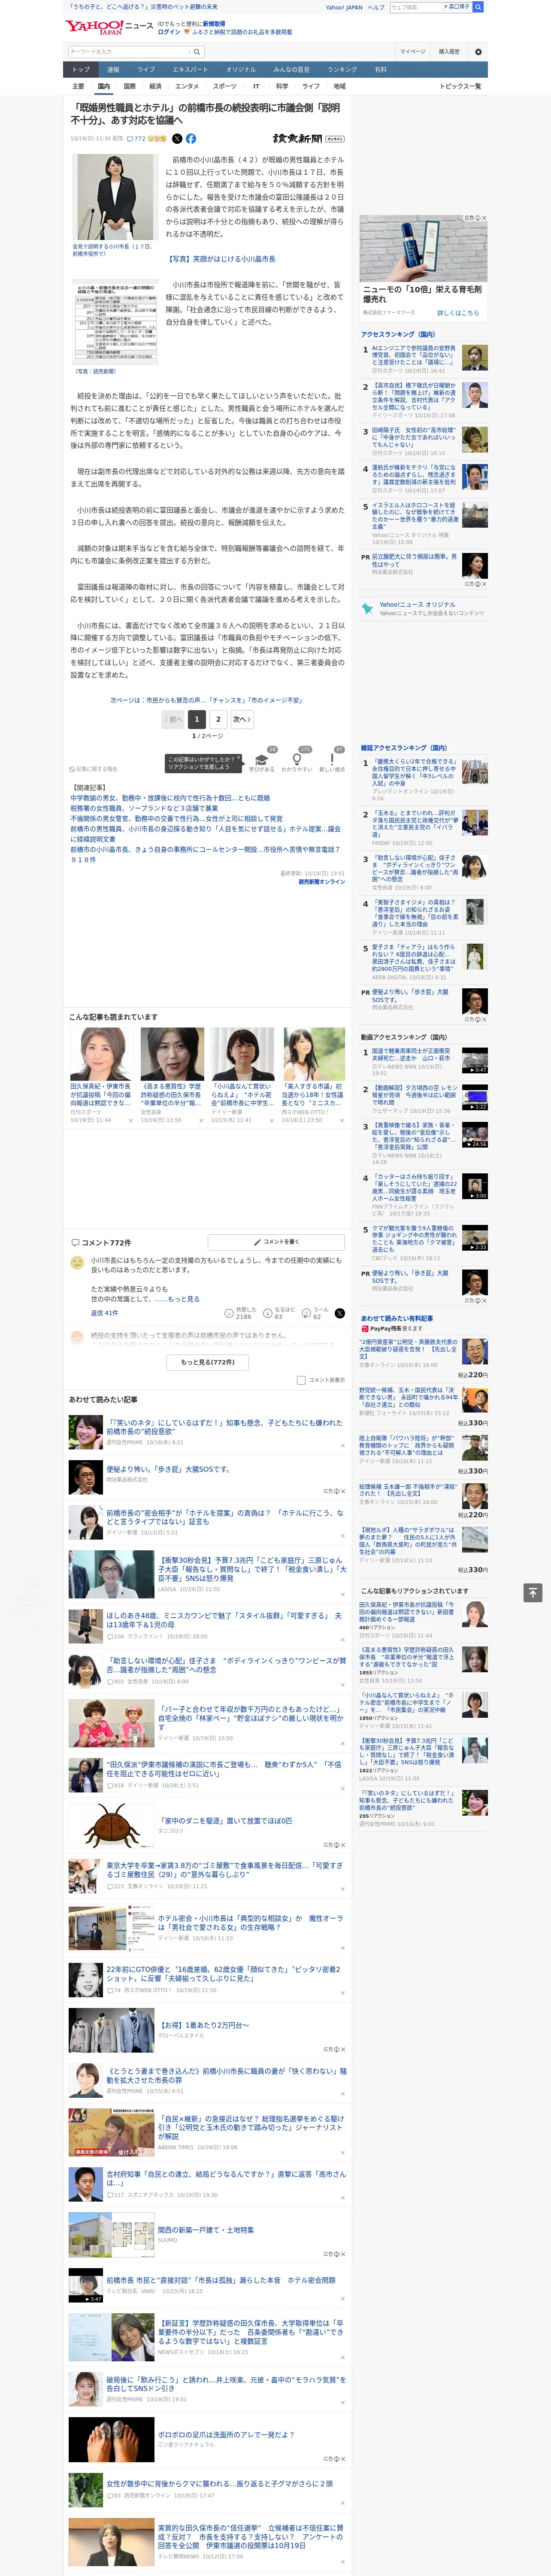Viewport: 551px width, 2576px height.
Task: Click 詳しくはこちら in hair tonic ad
Action: 458,313
